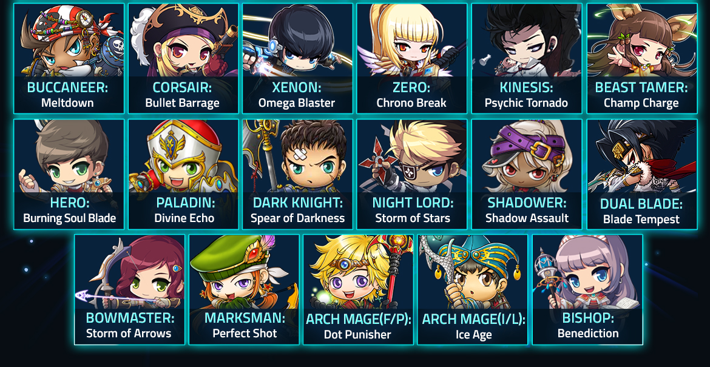Click the Hero Burning Soul Blade card
710x367 pixels.
69,174
